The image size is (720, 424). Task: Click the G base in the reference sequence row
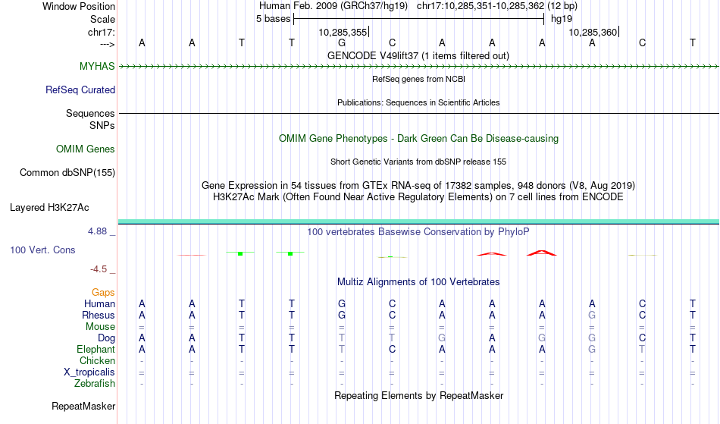click(342, 42)
